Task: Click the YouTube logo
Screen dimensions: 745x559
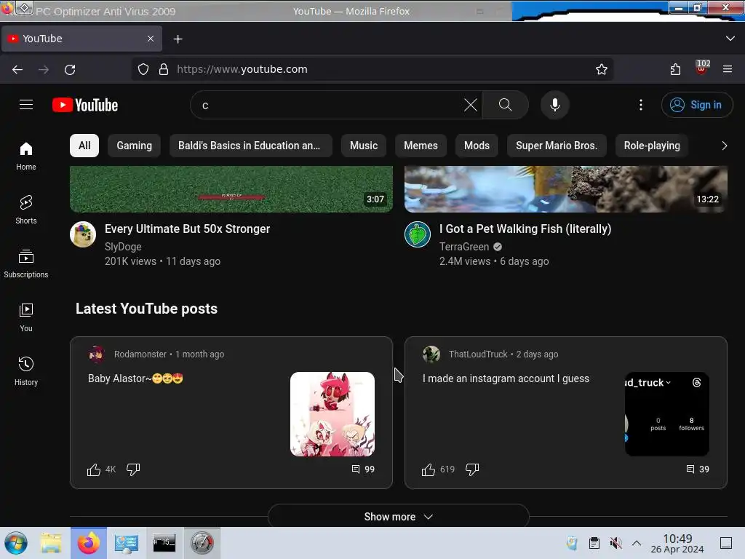Action: click(85, 105)
